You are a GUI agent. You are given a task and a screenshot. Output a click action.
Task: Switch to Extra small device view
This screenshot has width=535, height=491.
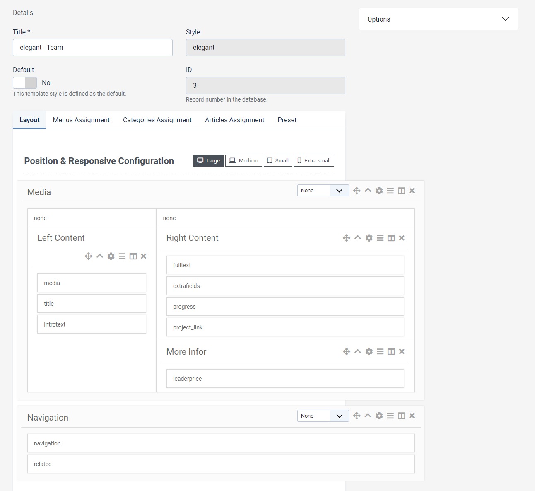314,161
